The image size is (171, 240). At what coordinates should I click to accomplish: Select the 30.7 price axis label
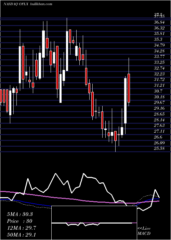click(158, 91)
